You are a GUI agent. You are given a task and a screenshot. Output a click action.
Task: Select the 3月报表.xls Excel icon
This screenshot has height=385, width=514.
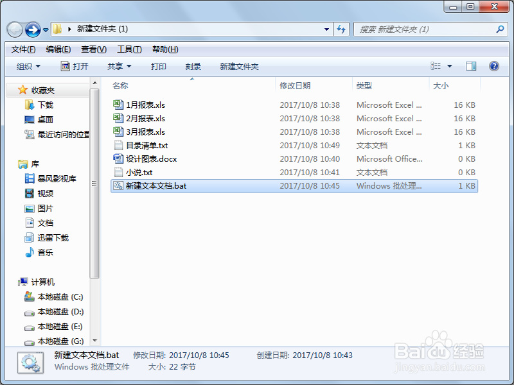click(x=118, y=132)
